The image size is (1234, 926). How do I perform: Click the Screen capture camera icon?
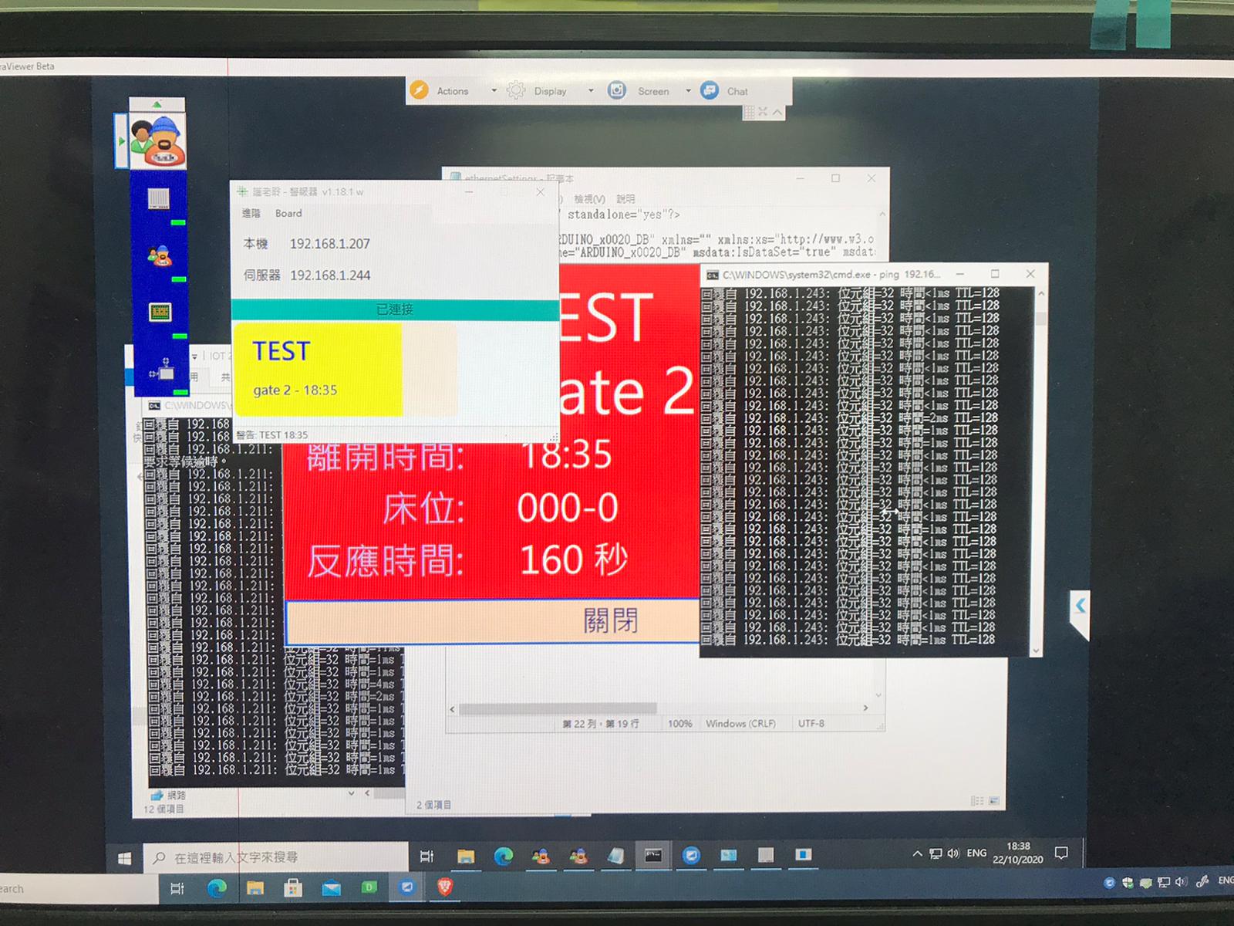tap(617, 90)
